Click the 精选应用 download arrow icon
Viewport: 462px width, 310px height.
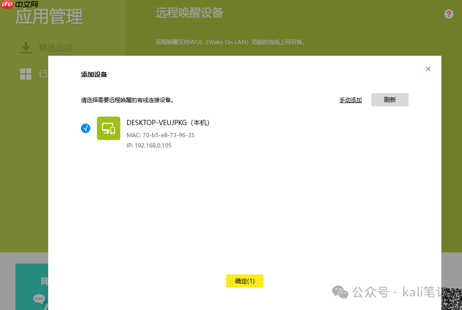pos(26,48)
